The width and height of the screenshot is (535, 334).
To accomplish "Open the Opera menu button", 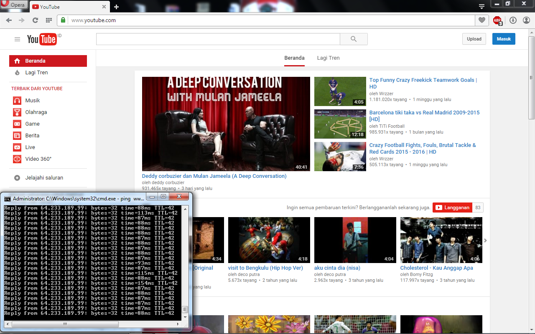I will coord(14,5).
